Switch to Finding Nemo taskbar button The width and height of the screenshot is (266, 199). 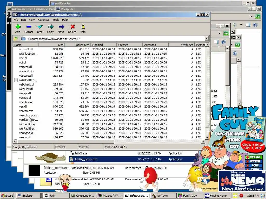coord(216,196)
